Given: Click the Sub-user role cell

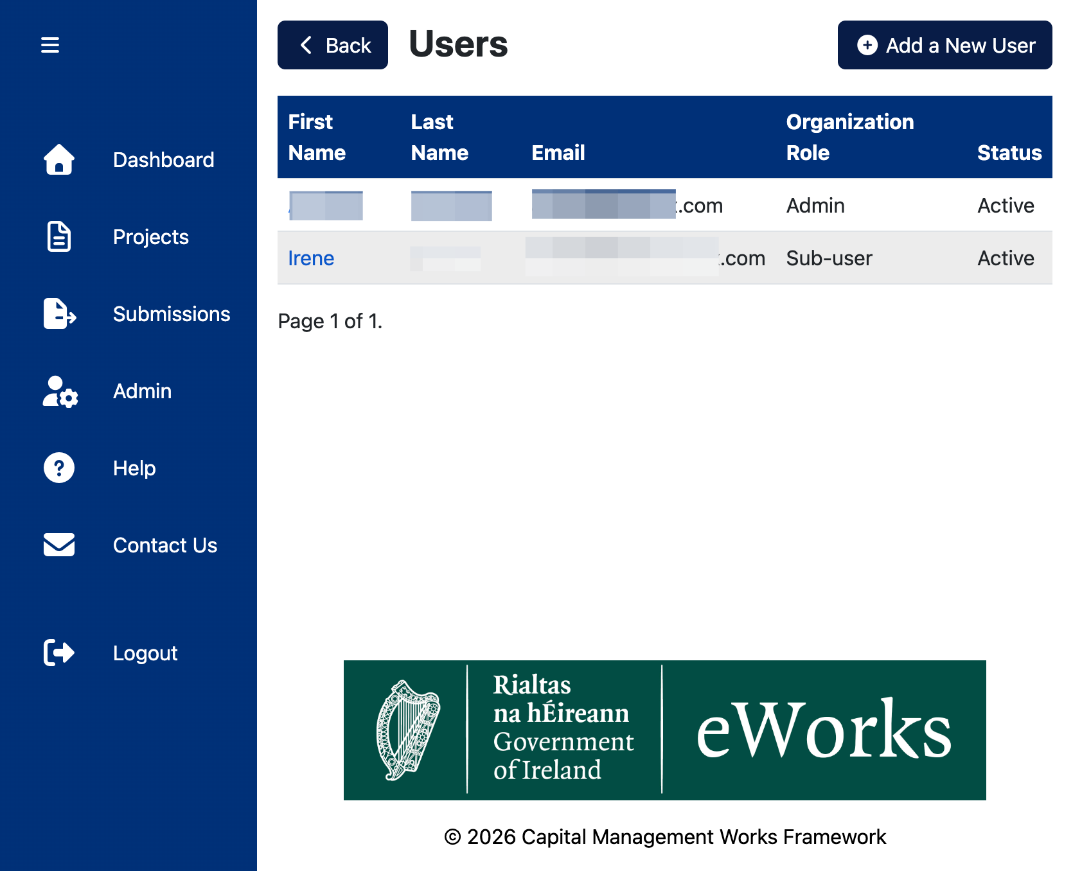Looking at the screenshot, I should point(829,258).
